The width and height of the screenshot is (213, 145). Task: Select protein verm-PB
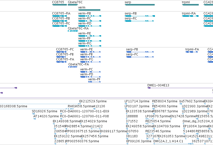tap(90, 57)
